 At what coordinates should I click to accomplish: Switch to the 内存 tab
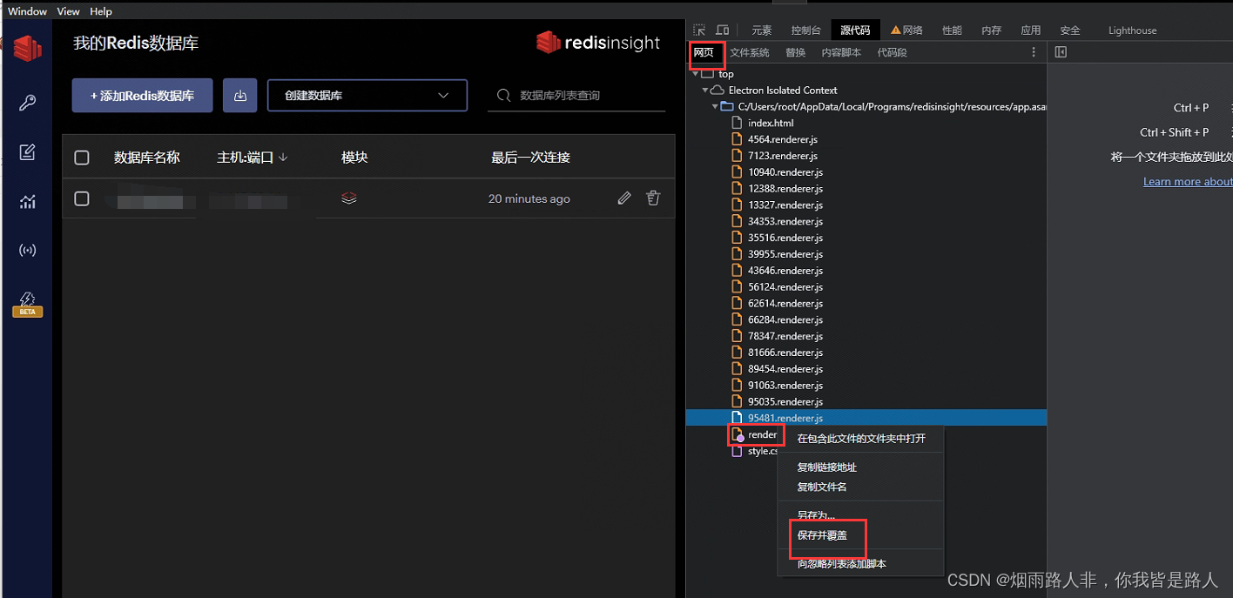(x=991, y=30)
